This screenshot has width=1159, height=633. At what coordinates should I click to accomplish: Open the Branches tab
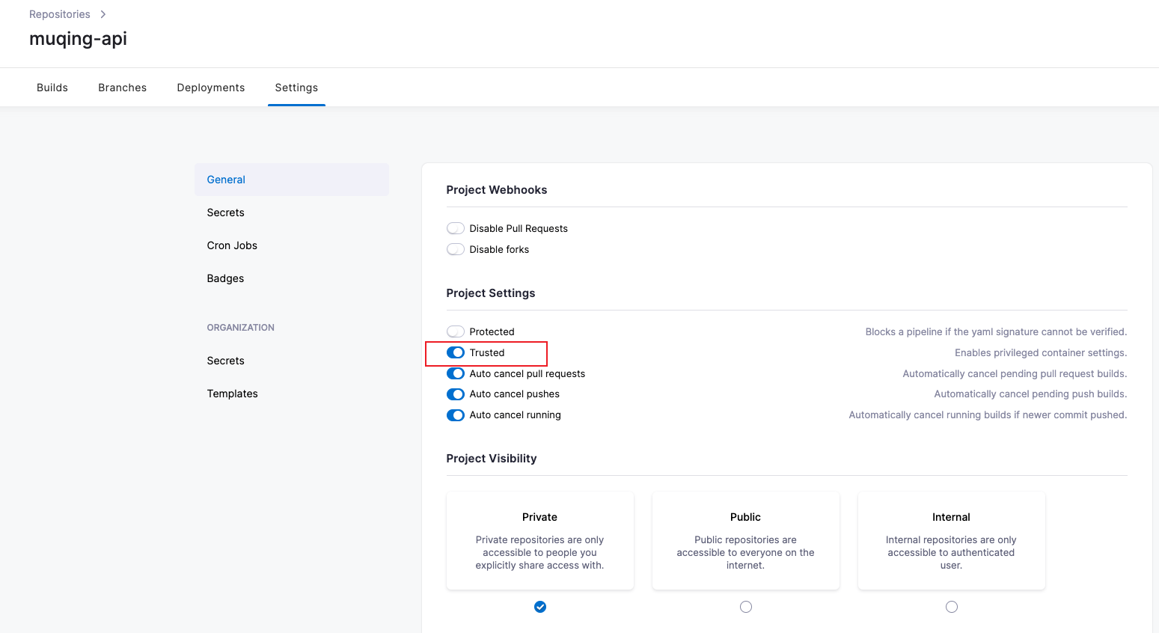pyautogui.click(x=122, y=88)
